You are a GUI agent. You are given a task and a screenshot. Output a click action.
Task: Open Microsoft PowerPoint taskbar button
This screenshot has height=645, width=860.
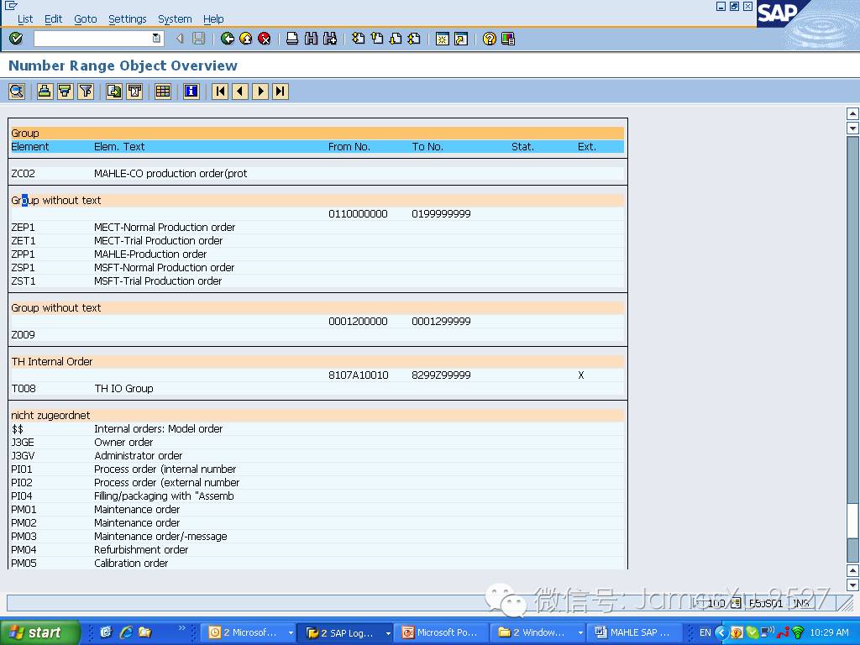pyautogui.click(x=441, y=633)
